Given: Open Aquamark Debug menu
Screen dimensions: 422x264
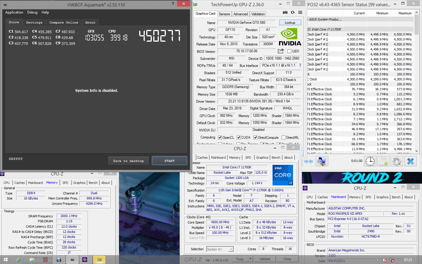Looking at the screenshot, I should [32, 12].
